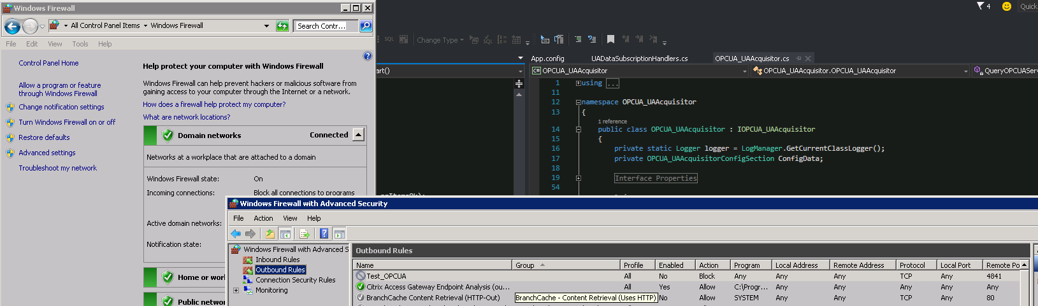Click the Advanced settings link
This screenshot has width=1038, height=306.
click(47, 153)
